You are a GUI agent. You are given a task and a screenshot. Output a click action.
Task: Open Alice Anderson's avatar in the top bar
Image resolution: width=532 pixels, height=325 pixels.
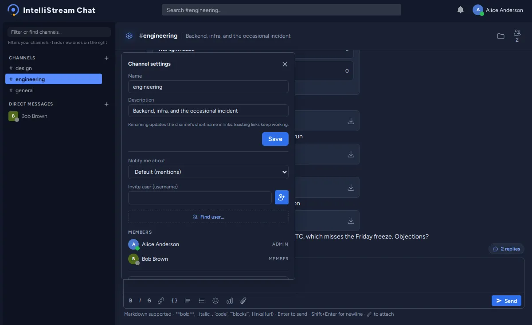coord(478,10)
